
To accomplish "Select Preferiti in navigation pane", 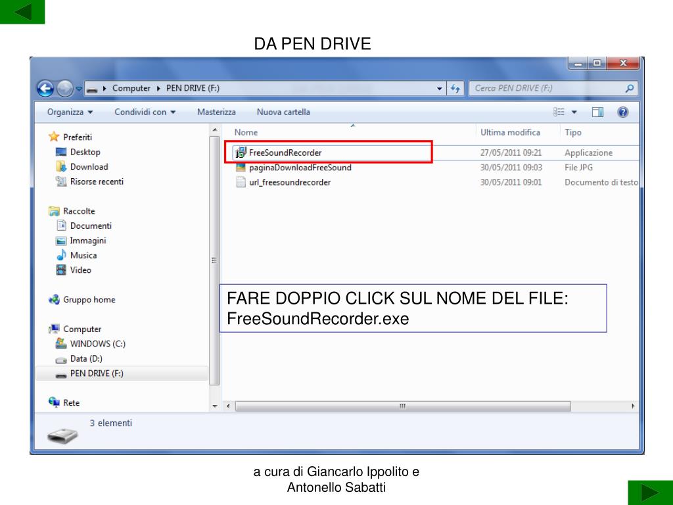I will pyautogui.click(x=78, y=137).
